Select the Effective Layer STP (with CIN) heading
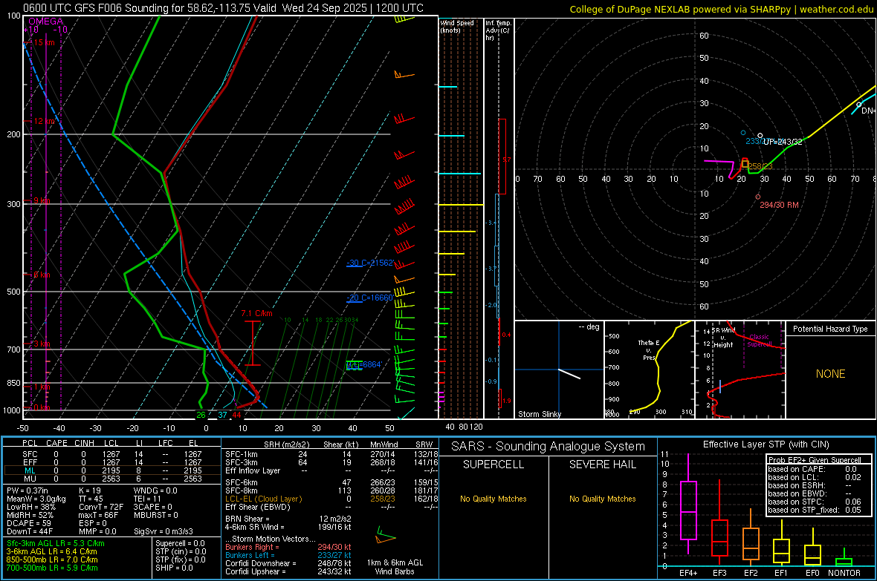877x581 pixels. tap(766, 444)
